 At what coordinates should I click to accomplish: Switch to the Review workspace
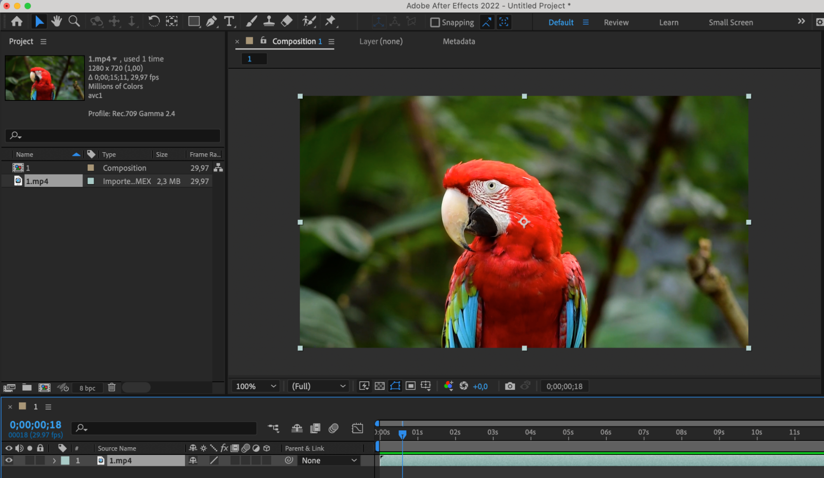pyautogui.click(x=616, y=22)
